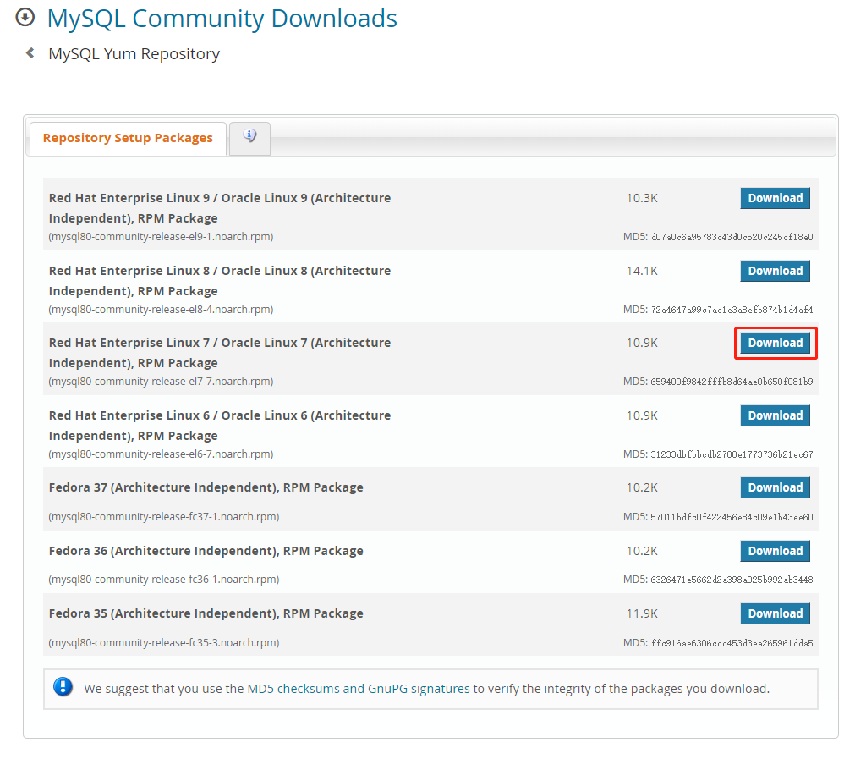Click the mysql80-community-release-fc37-1.noarch.rpm filename
The image size is (866, 759).
click(x=164, y=516)
